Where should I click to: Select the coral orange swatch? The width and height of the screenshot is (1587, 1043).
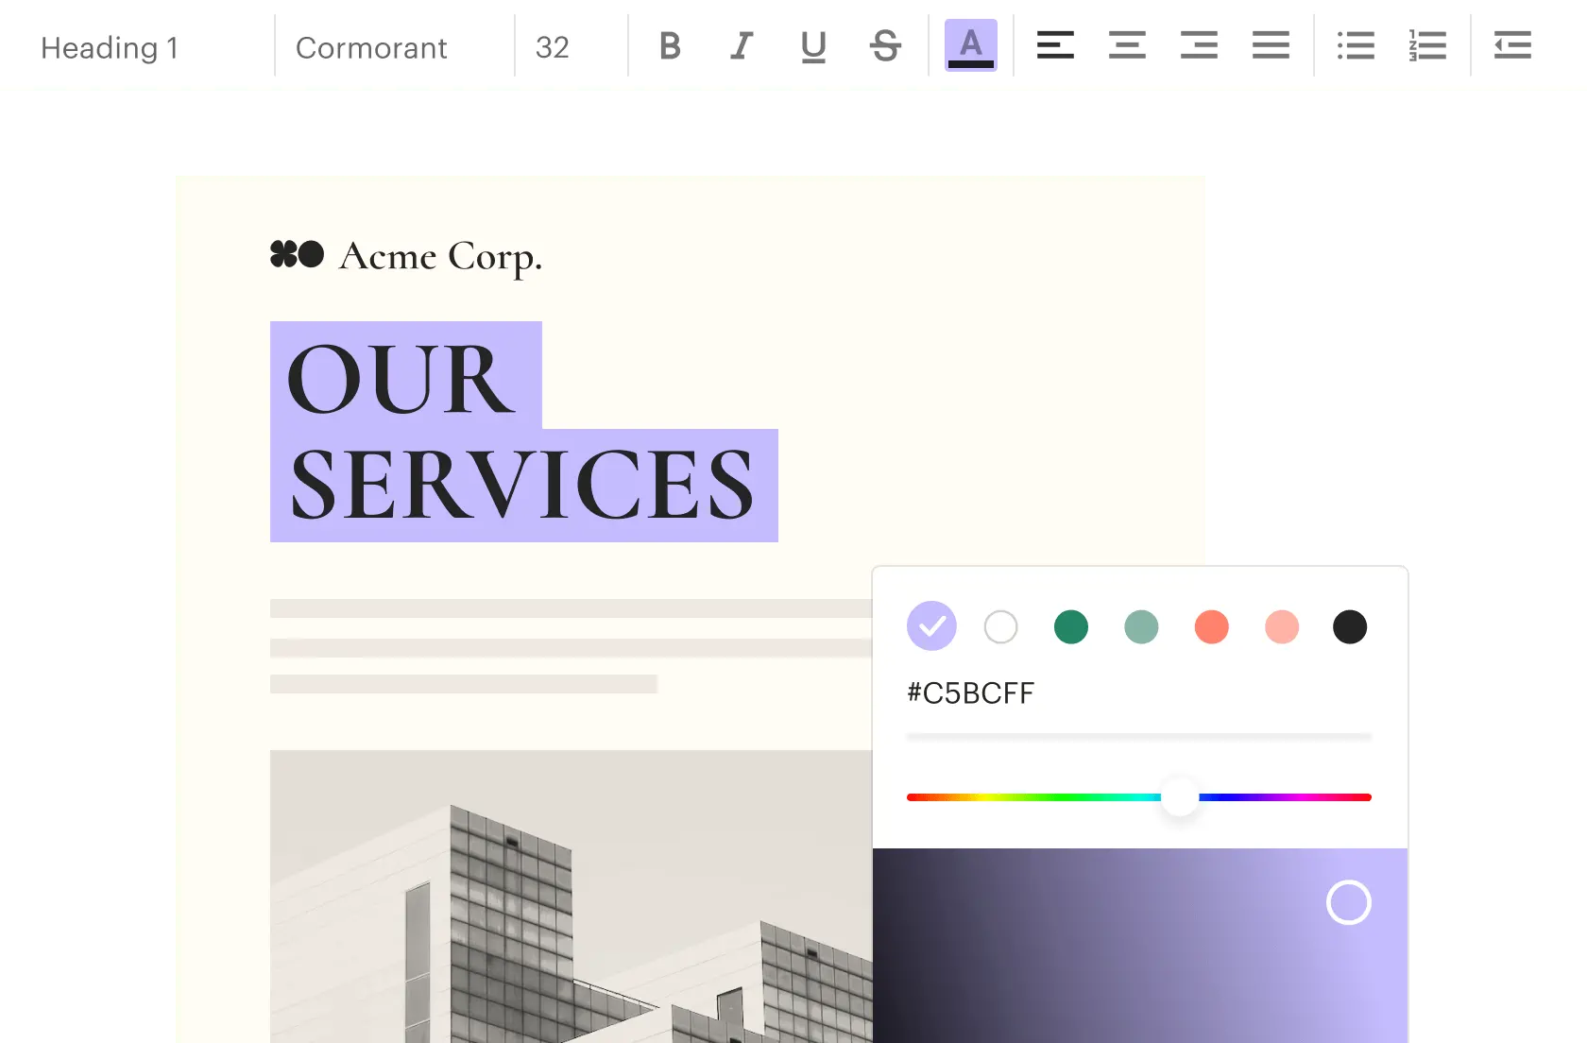pyautogui.click(x=1211, y=626)
